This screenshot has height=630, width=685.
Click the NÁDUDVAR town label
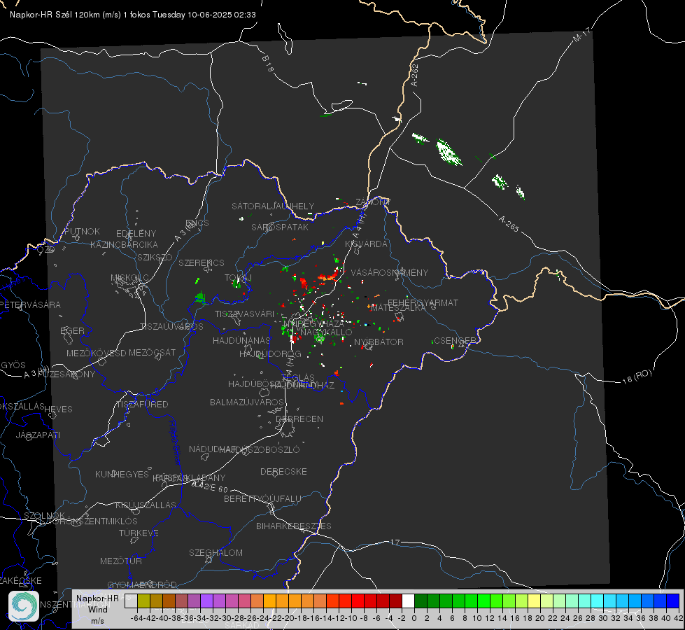[212, 449]
